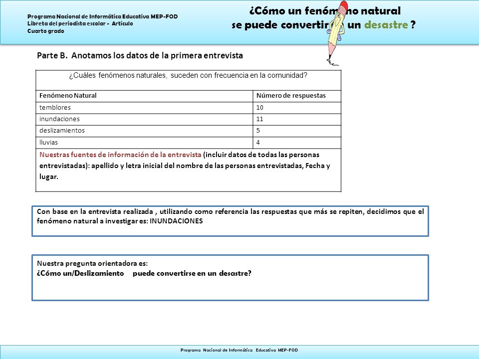Click the red 'Nuestras fuentes de información' text
This screenshot has height=359, width=479.
click(120, 155)
